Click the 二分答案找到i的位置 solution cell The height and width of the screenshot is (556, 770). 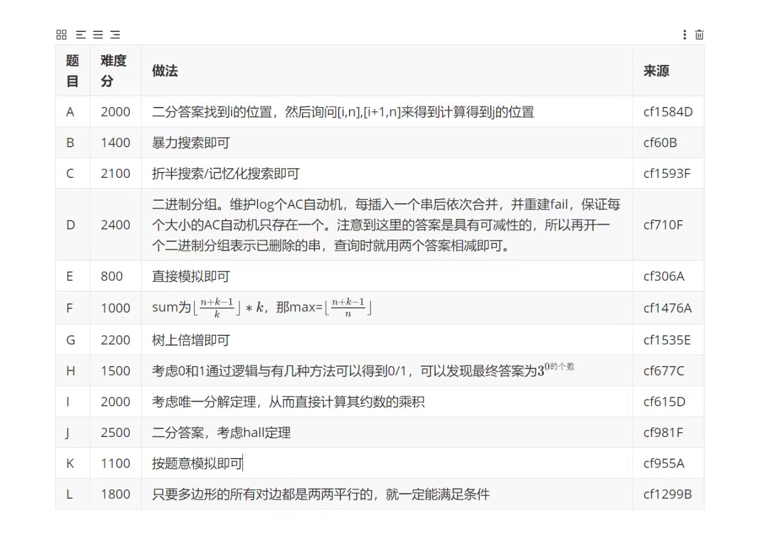(387, 112)
